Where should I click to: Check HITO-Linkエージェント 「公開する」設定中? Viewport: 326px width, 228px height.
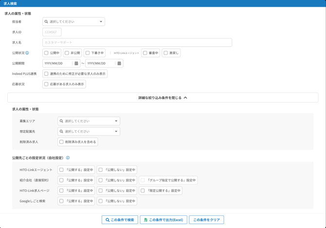click(61, 170)
